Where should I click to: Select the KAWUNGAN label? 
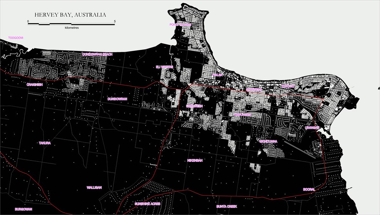pyautogui.click(x=242, y=115)
